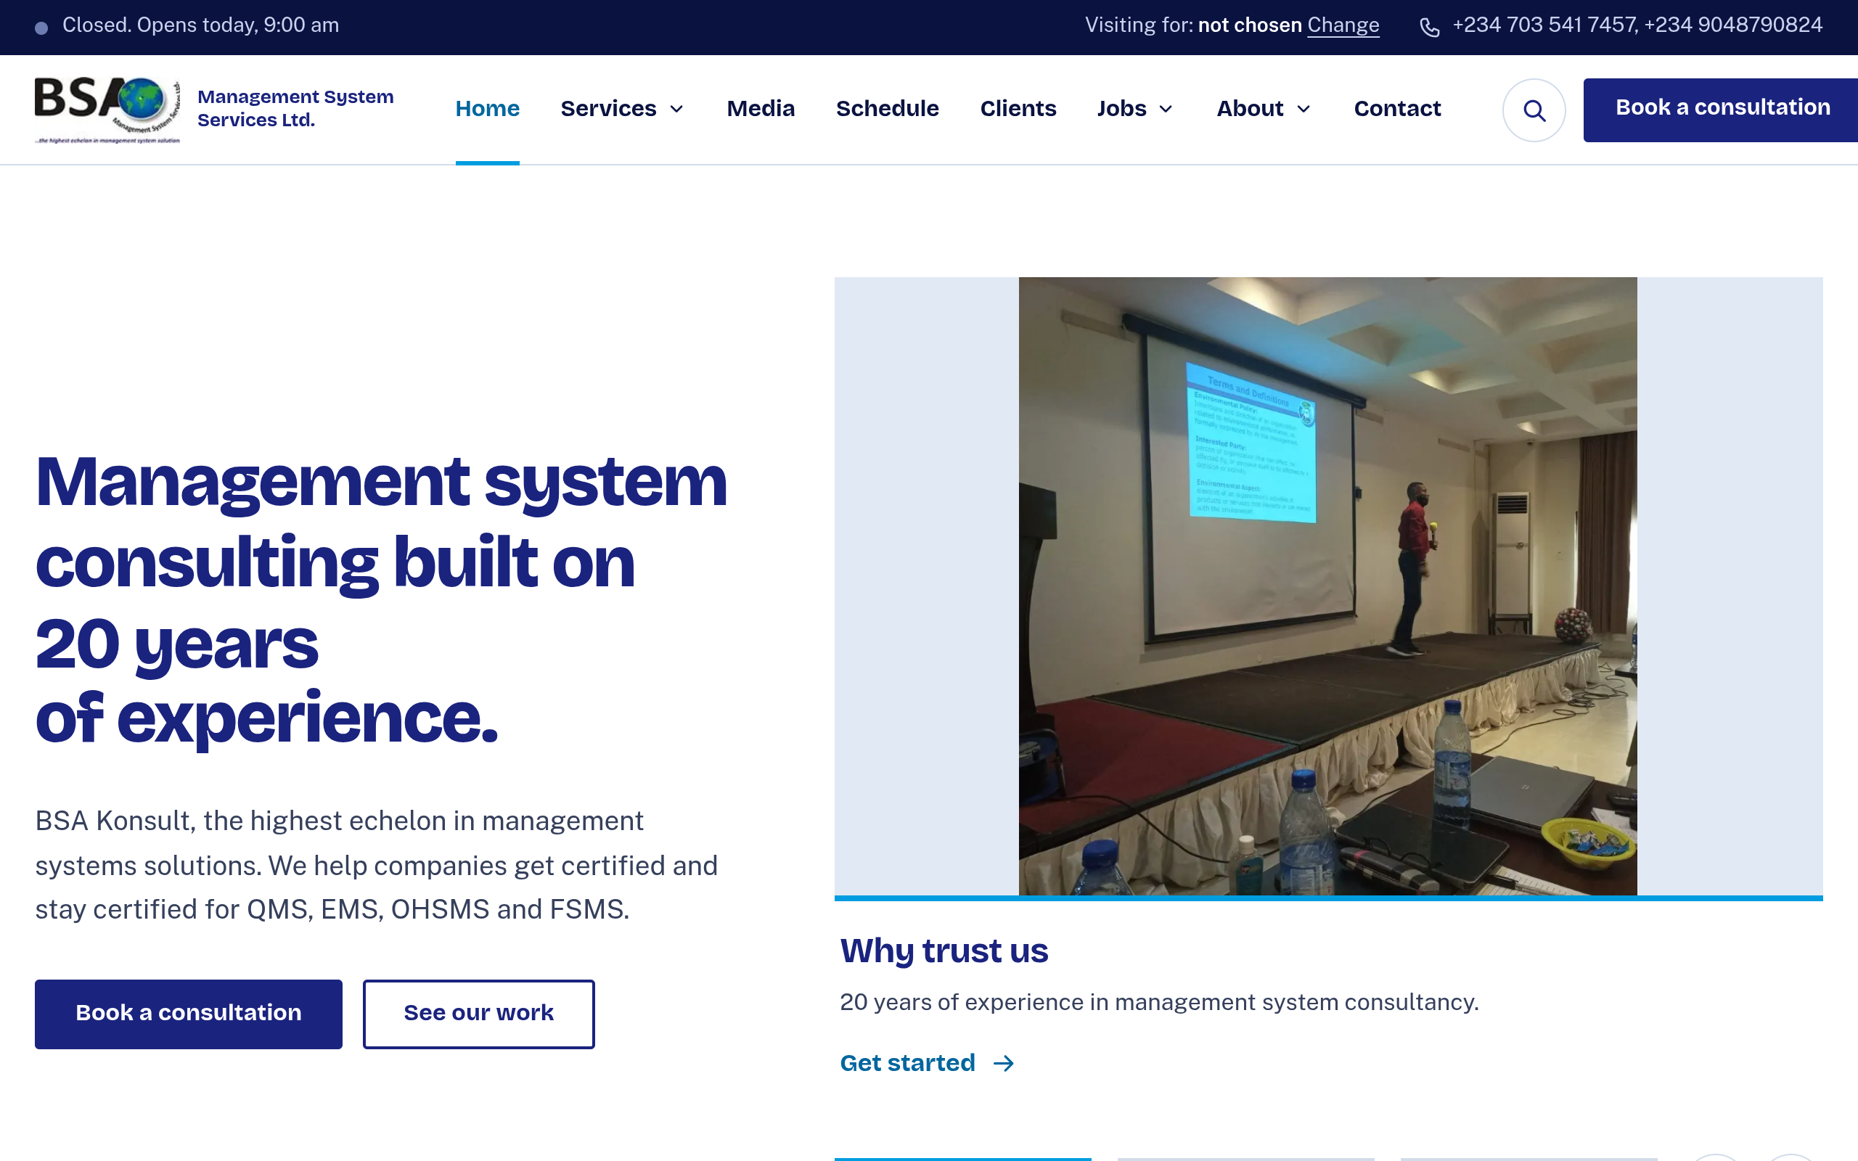Viewport: 1858px width, 1161px height.
Task: Click Closed. Opens today, 9:00 am text
Action: click(x=200, y=25)
